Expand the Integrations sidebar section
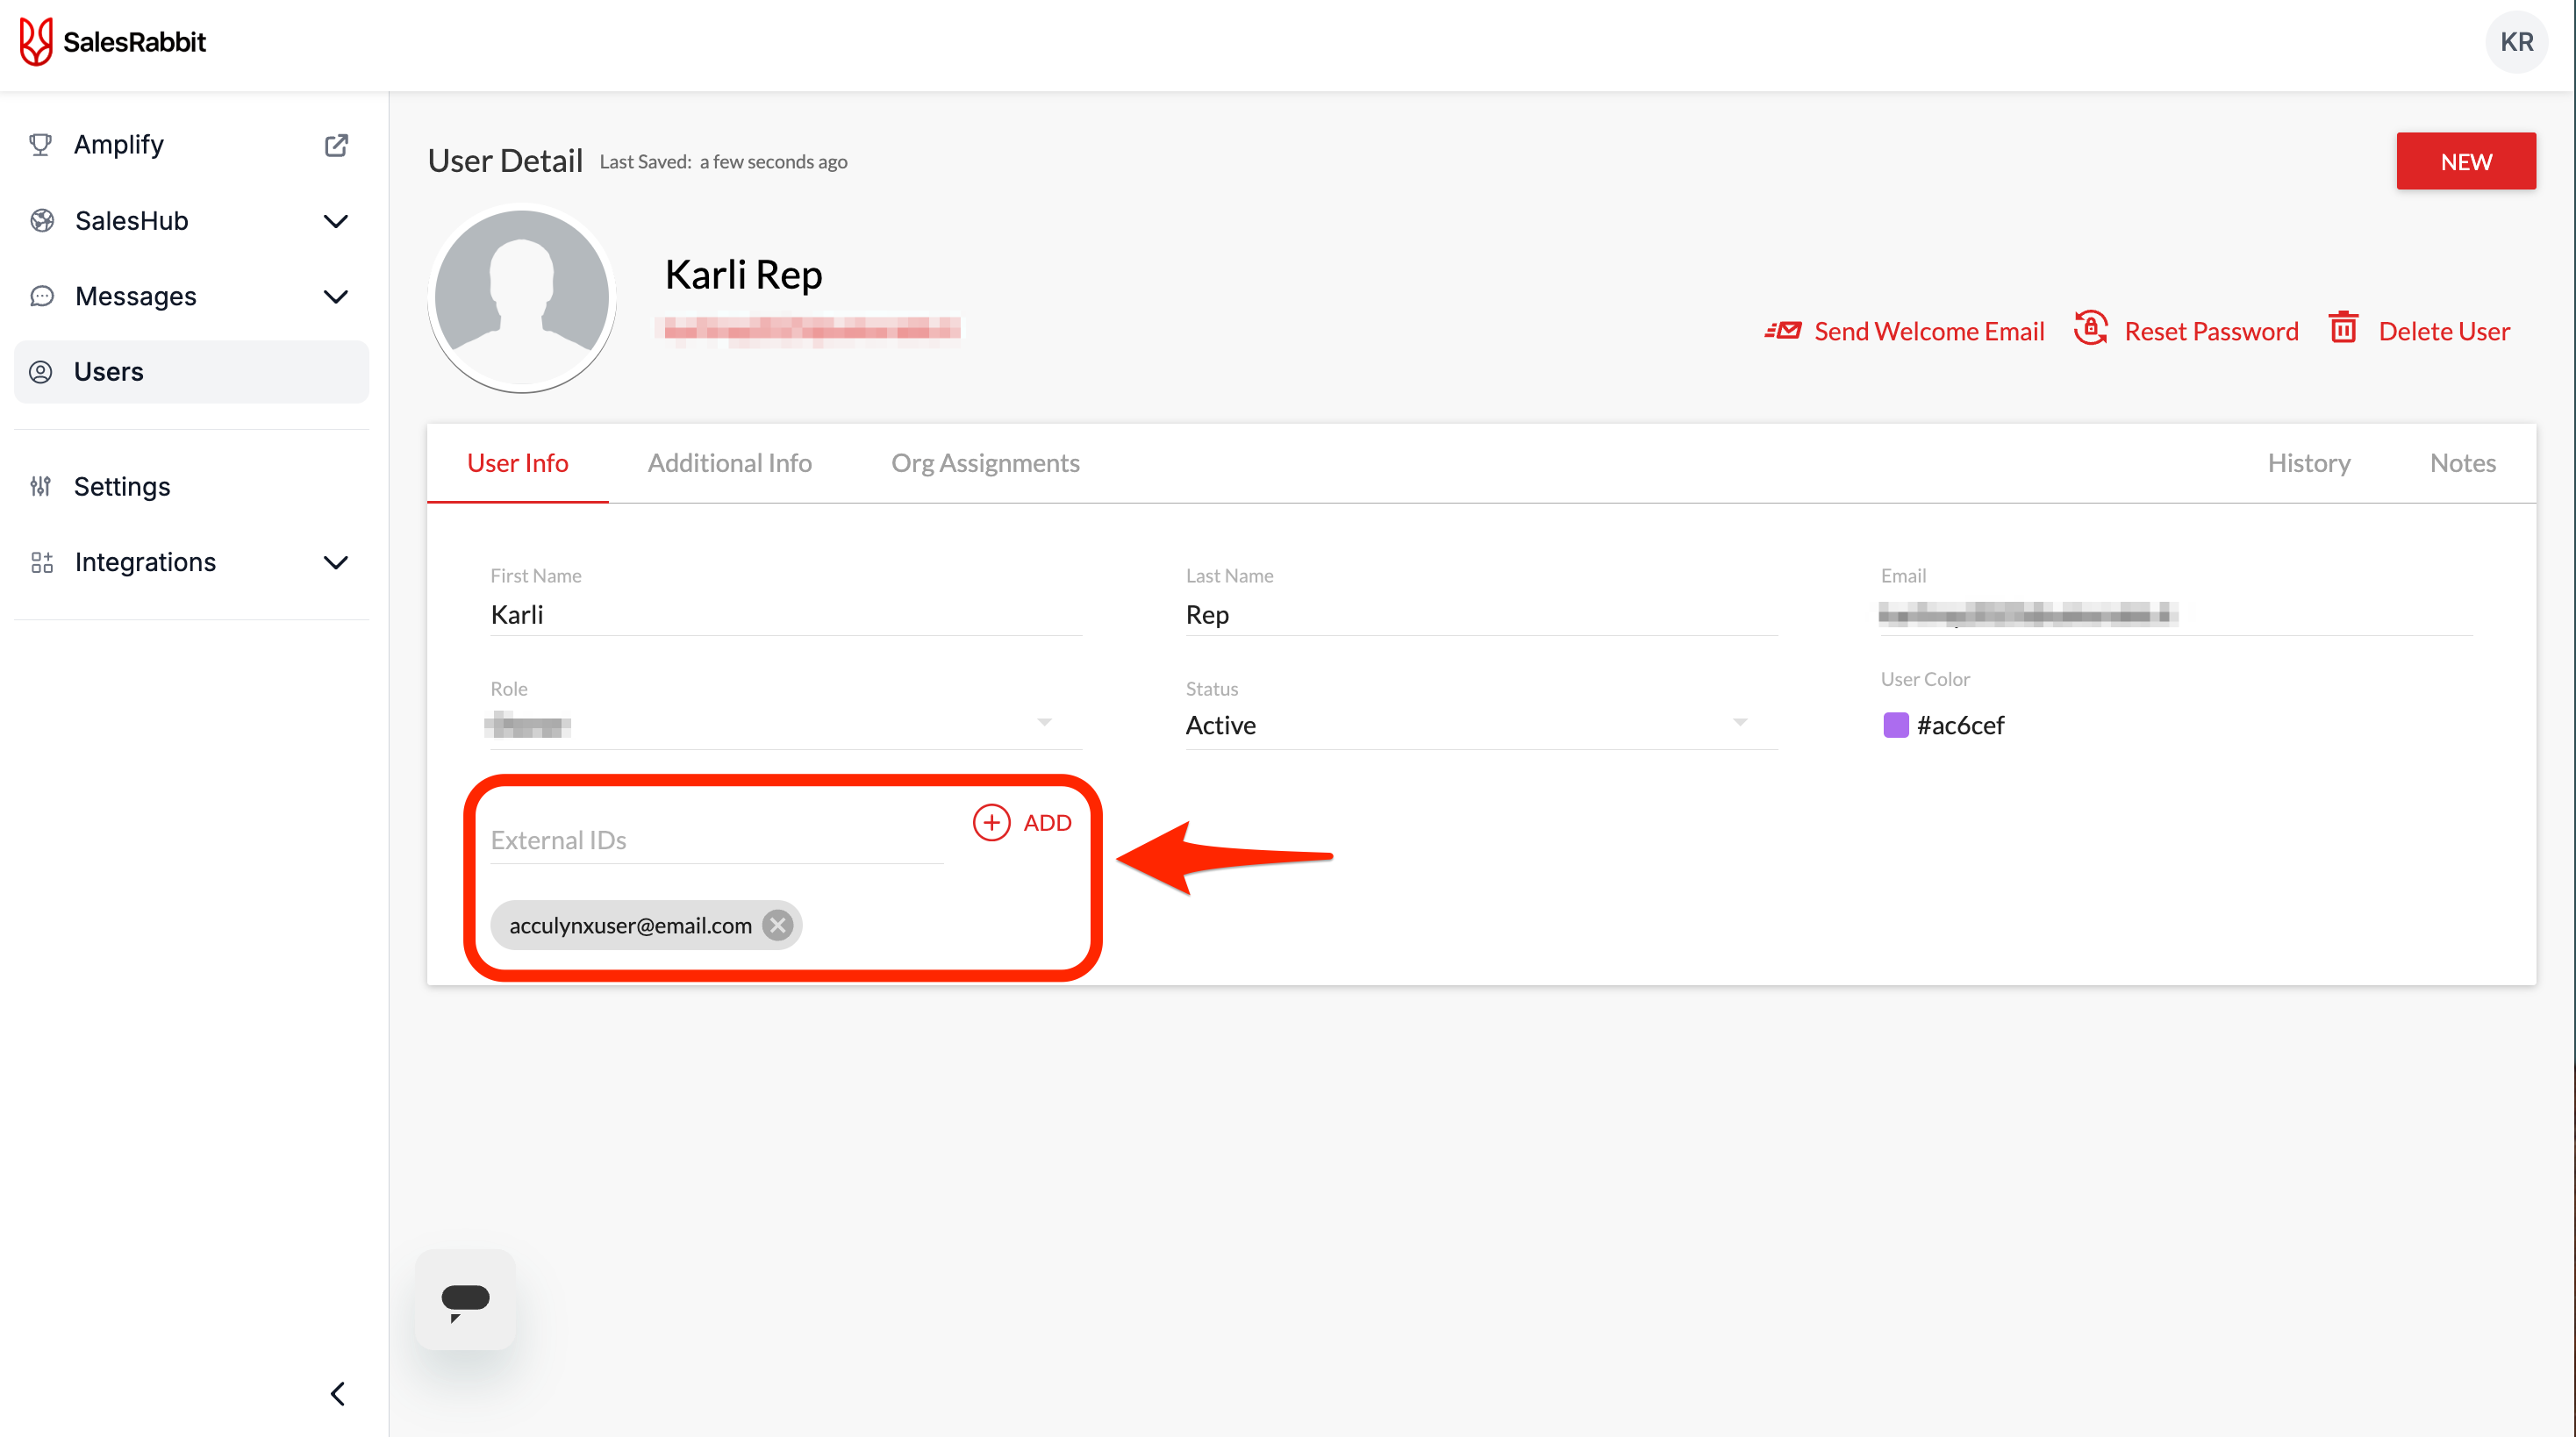Viewport: 2576px width, 1437px height. tap(337, 562)
